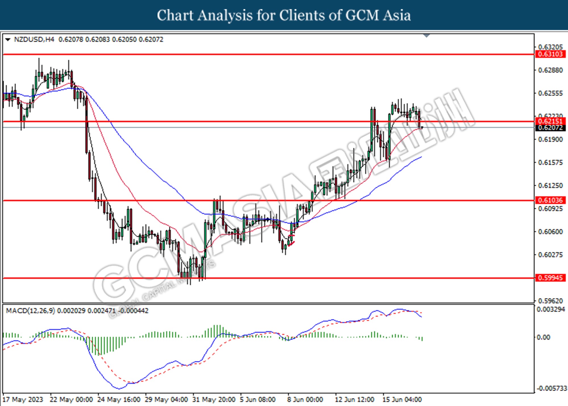Click the 0.61250 price axis value

tap(550, 185)
